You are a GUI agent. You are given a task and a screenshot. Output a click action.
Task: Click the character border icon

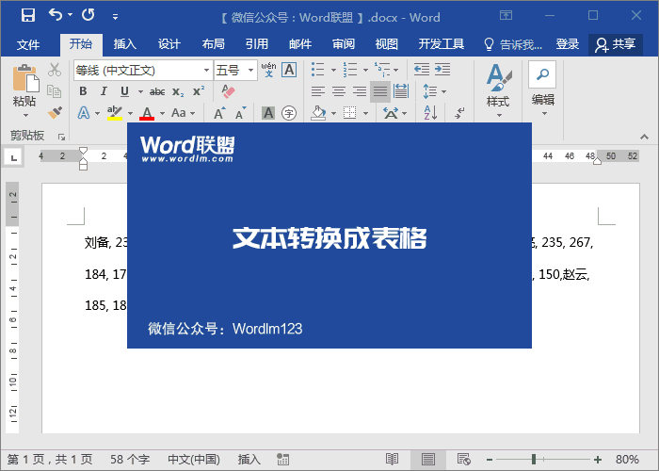(289, 70)
